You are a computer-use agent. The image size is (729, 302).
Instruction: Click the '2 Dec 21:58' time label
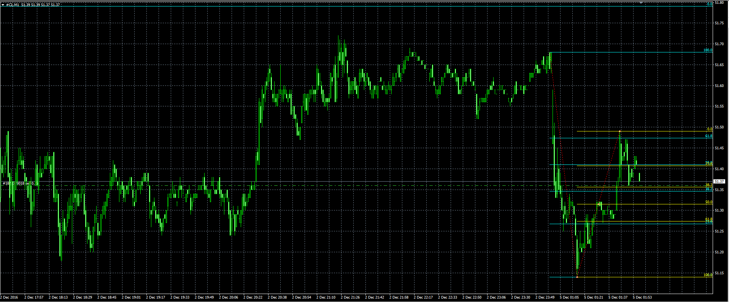coord(399,297)
